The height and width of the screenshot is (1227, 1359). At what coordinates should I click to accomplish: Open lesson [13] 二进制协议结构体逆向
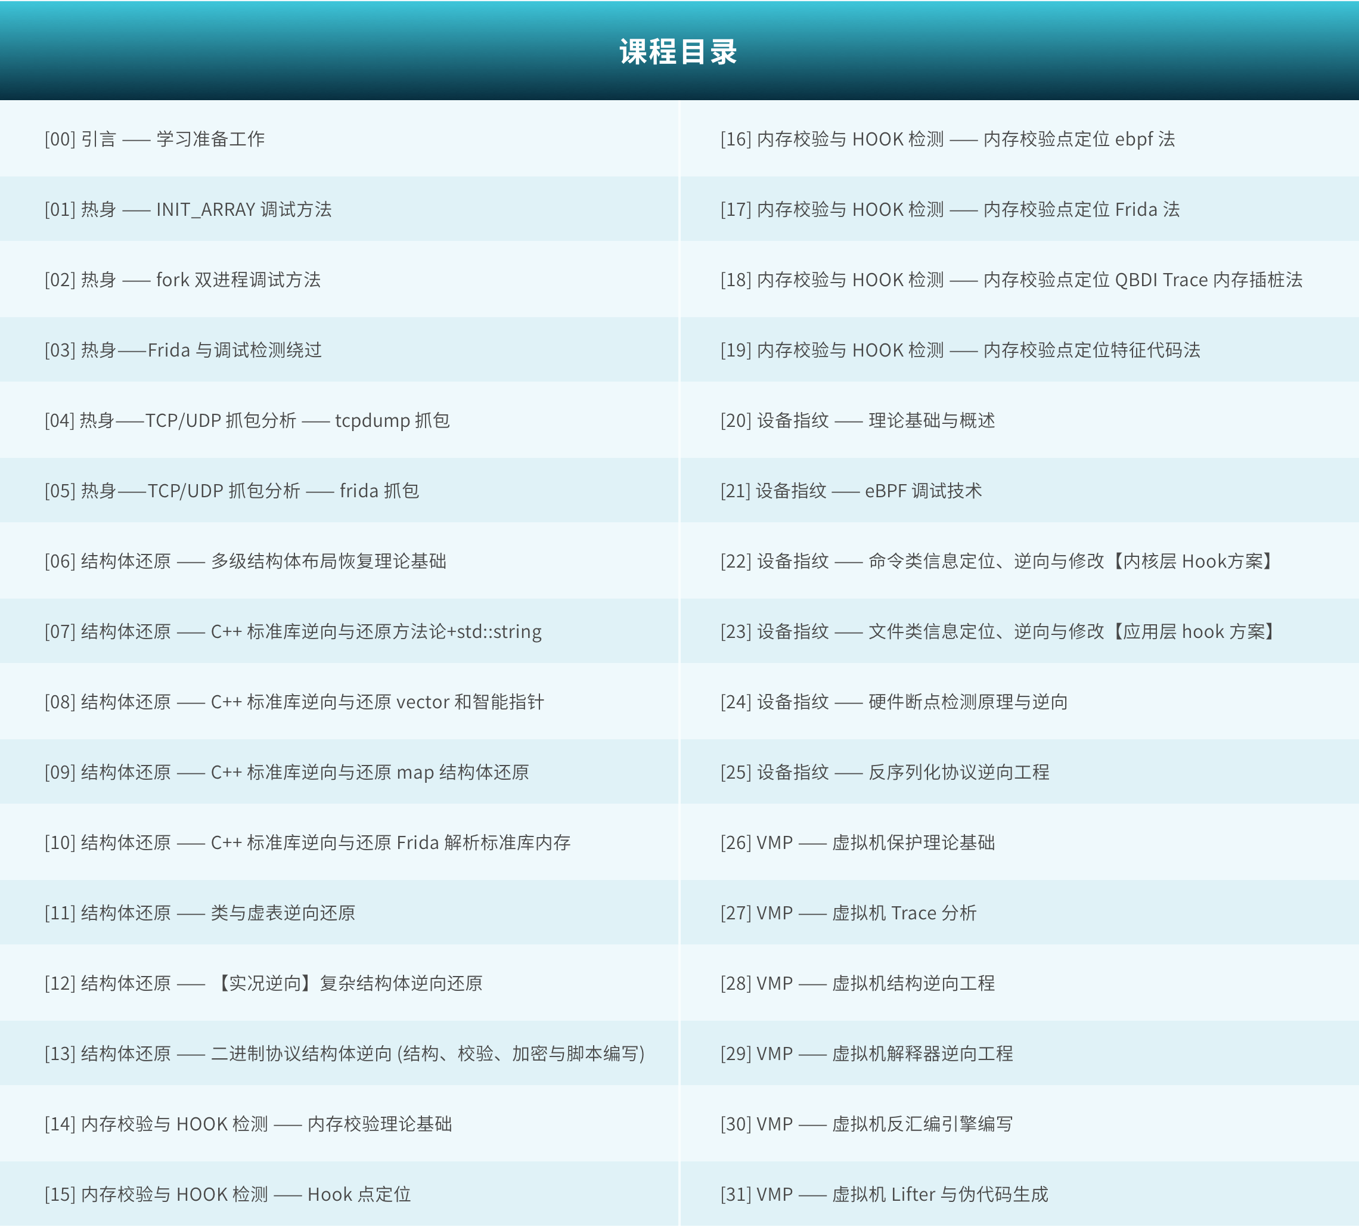point(345,1054)
